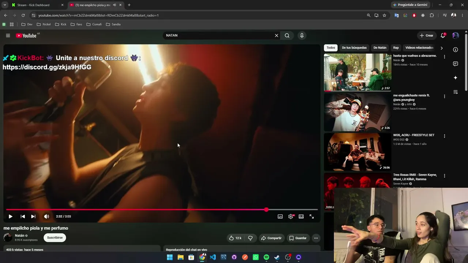Seek using the red video progress bar
Image resolution: width=468 pixels, height=263 pixels.
tap(162, 210)
